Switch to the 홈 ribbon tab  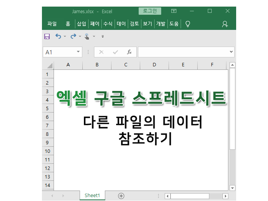tap(68, 24)
